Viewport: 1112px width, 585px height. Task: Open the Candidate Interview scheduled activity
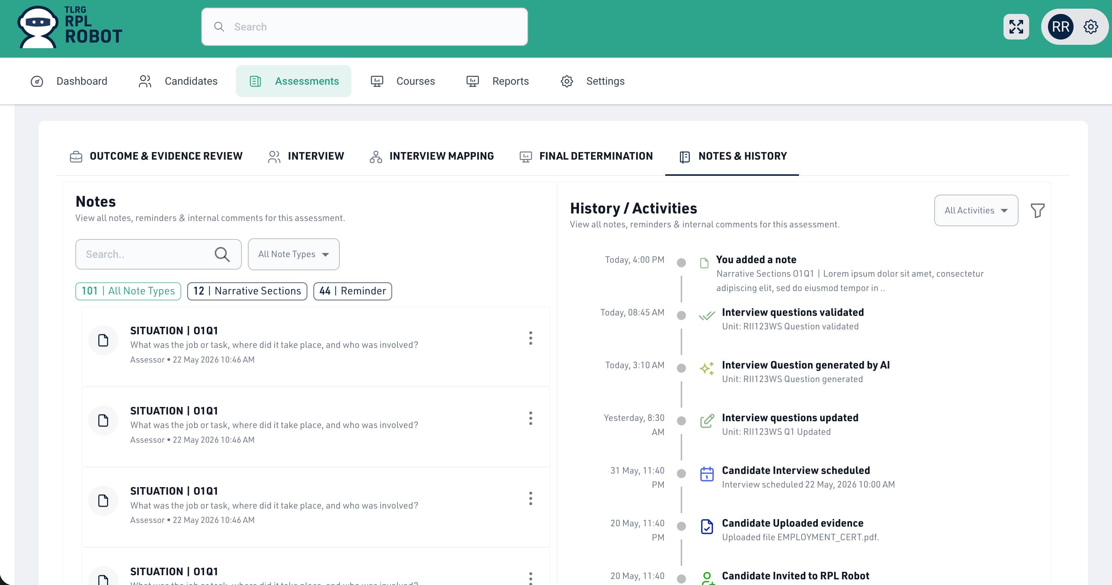point(796,470)
